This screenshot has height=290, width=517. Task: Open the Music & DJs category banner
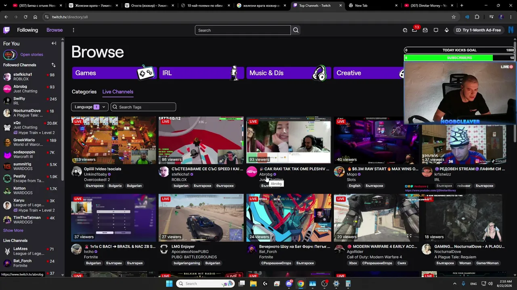click(289, 73)
